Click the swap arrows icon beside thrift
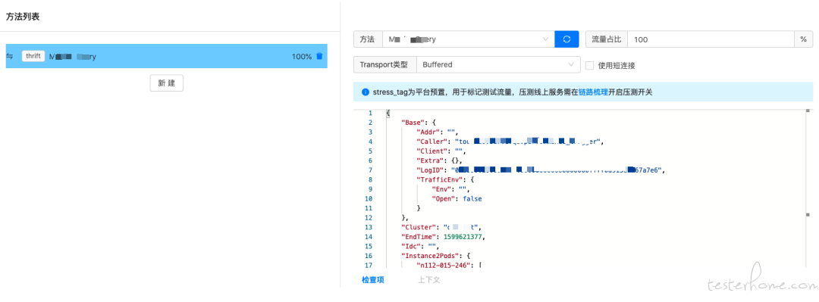This screenshot has height=302, width=819. click(x=9, y=56)
